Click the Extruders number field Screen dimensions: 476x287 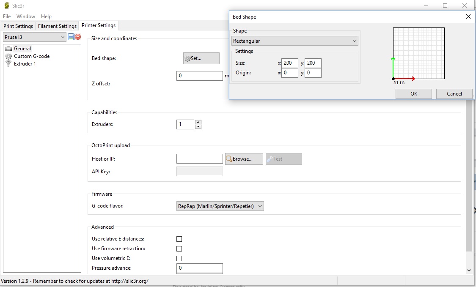pos(185,124)
